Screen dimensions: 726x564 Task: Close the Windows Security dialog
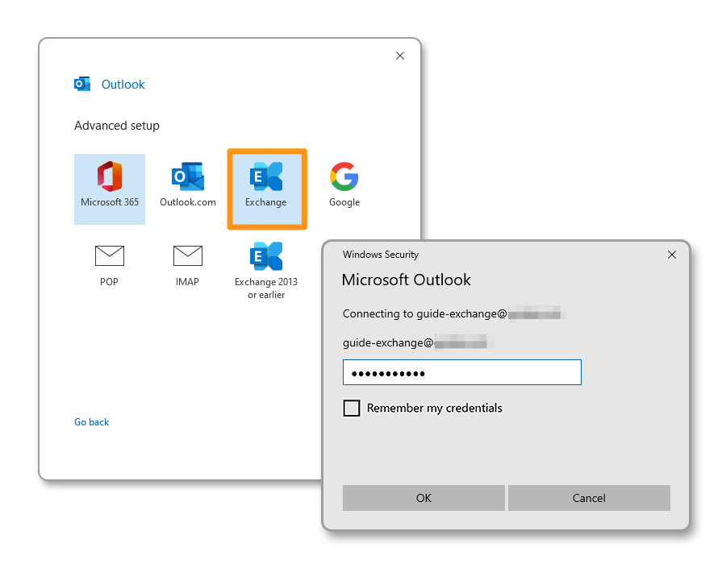coord(672,255)
